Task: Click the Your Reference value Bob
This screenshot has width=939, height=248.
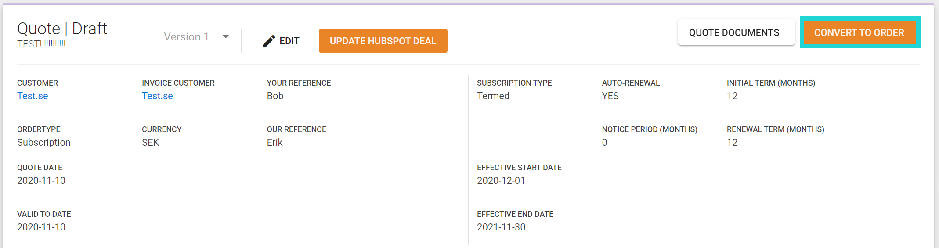Action: click(275, 96)
